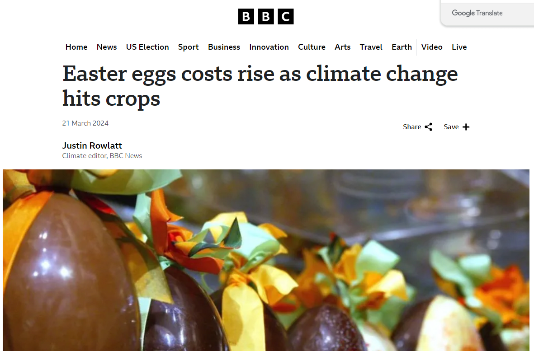Open the Business section
This screenshot has width=534, height=351.
click(224, 47)
